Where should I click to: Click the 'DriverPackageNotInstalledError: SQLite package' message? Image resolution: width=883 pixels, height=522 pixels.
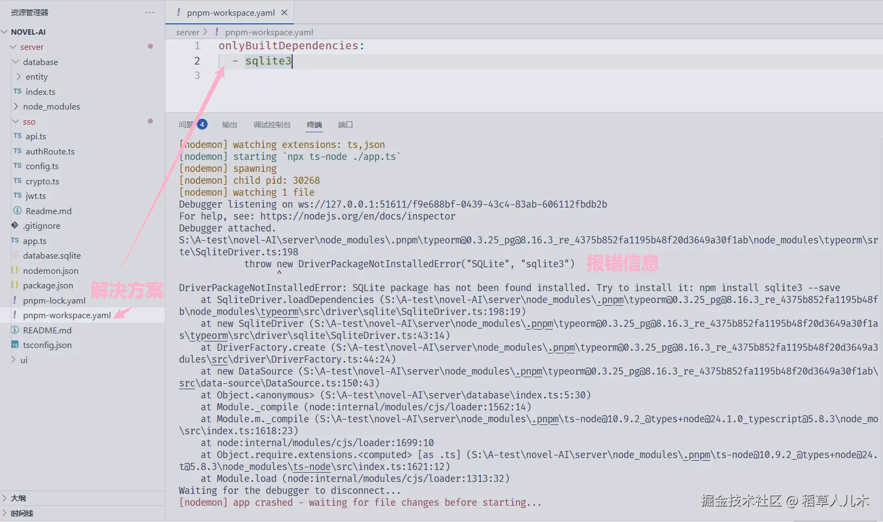click(x=510, y=288)
